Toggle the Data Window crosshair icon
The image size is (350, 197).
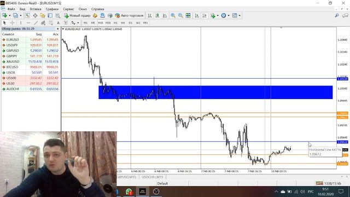[35, 15]
